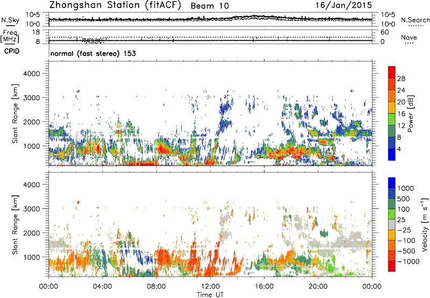
Task: Click the "18" frequency axis tick
Action: point(36,32)
